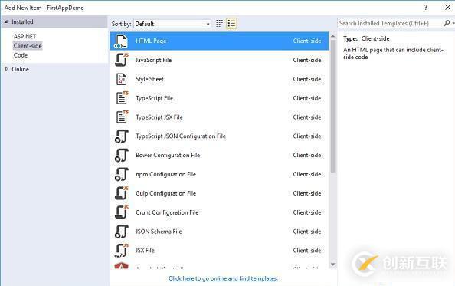Click the scrollbar up arrow
455x286 pixels.
[x=333, y=36]
